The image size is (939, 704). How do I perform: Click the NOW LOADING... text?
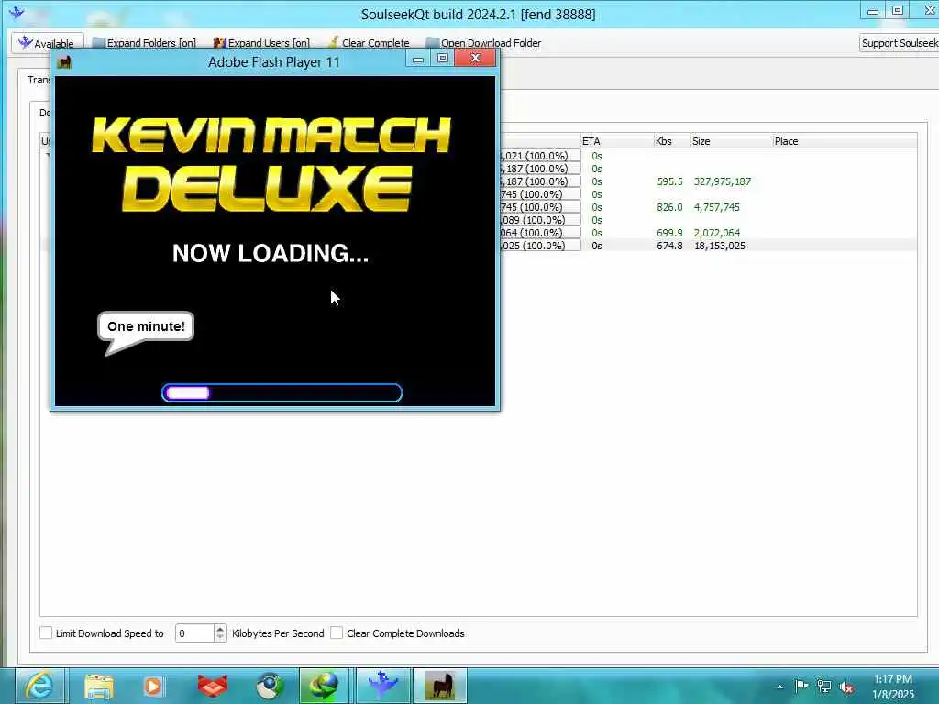pos(271,253)
